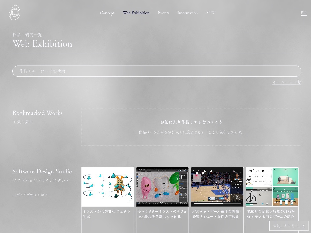Open the Concept menu item
Image resolution: width=311 pixels, height=233 pixels.
pos(107,13)
